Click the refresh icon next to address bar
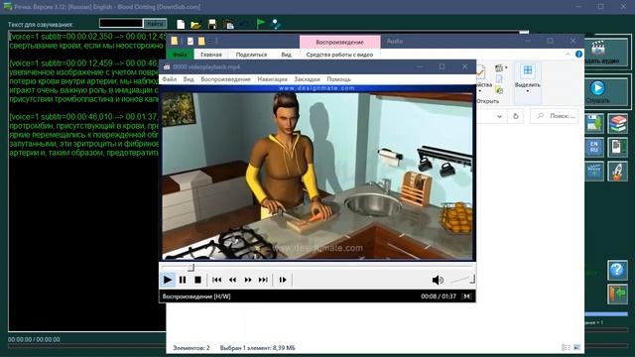This screenshot has height=357, width=635. coord(516,116)
